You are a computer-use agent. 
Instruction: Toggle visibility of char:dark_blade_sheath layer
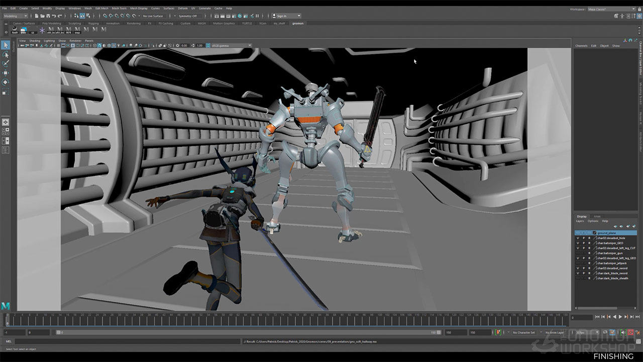pos(578,278)
